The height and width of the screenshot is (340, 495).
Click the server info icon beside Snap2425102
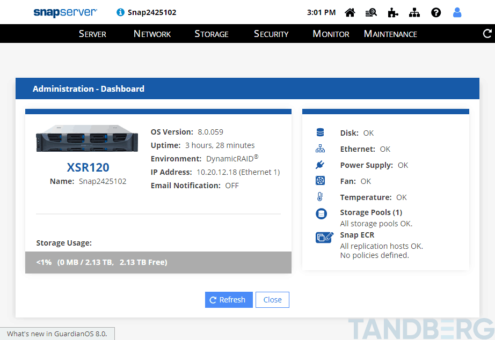pyautogui.click(x=120, y=12)
